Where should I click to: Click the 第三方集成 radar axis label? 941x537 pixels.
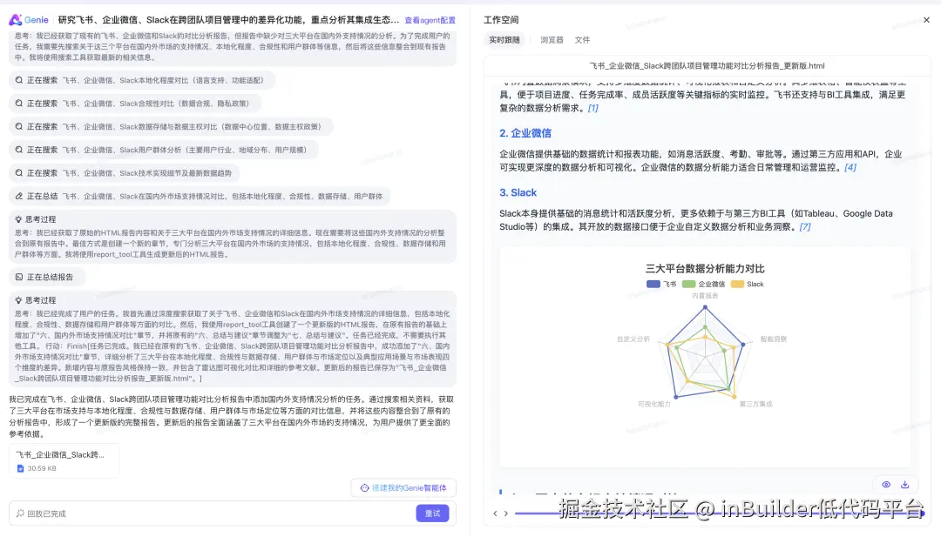(755, 404)
